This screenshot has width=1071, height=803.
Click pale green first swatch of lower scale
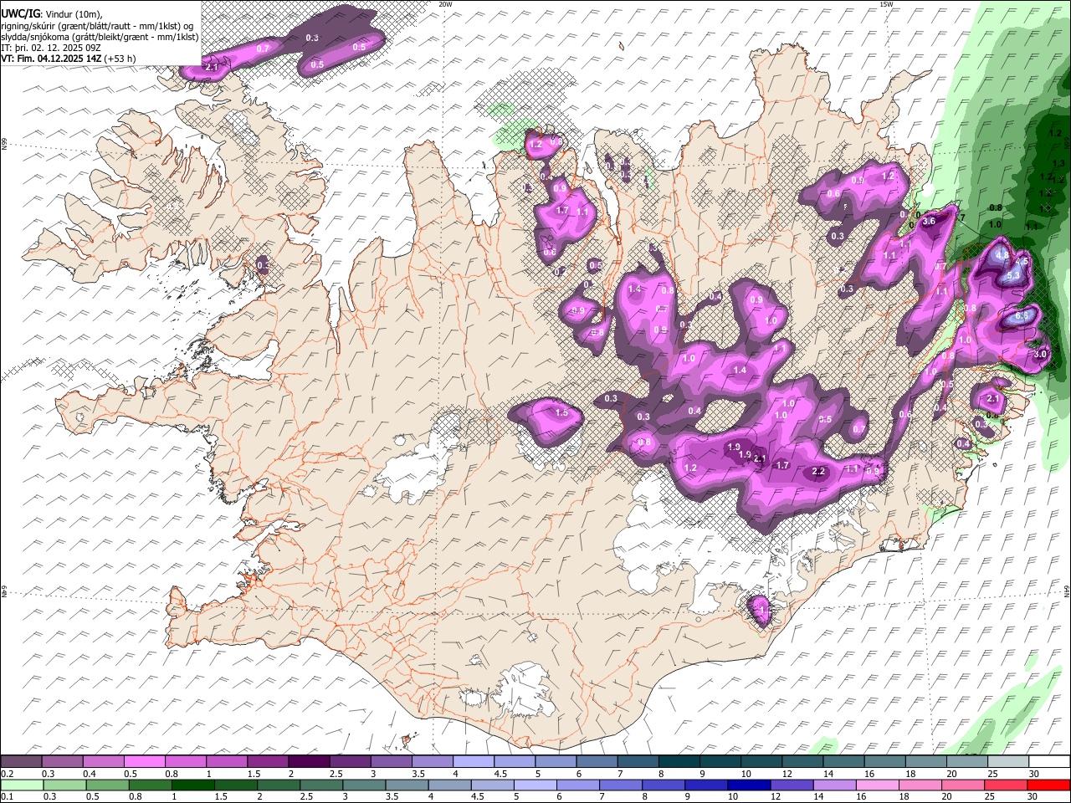[21, 785]
